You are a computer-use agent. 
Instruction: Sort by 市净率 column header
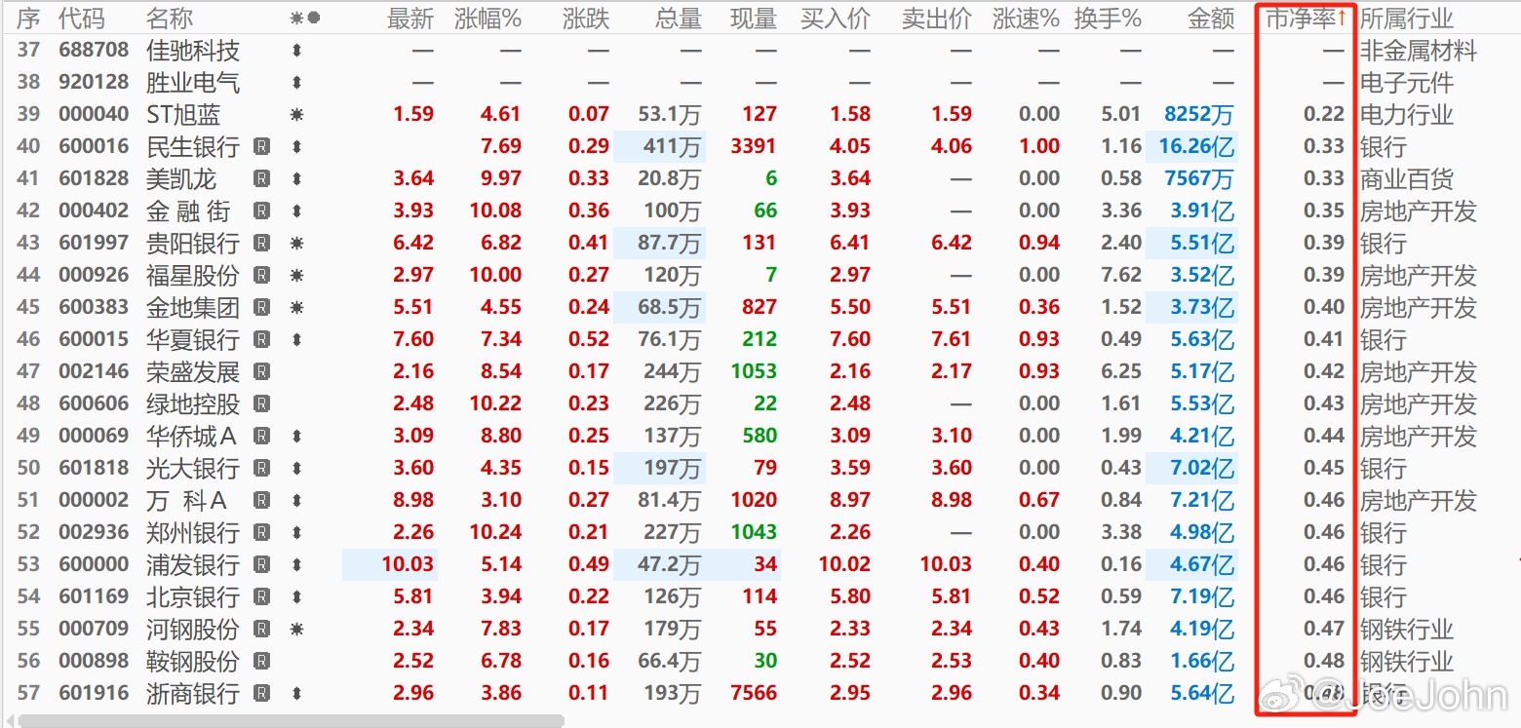(x=1305, y=19)
